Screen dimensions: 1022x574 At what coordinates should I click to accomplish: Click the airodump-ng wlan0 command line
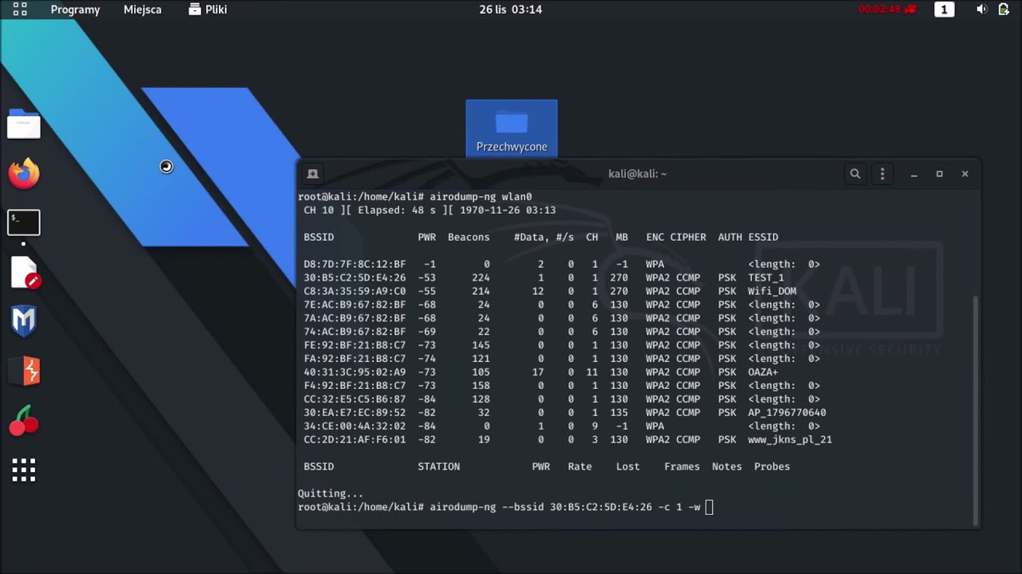[415, 196]
